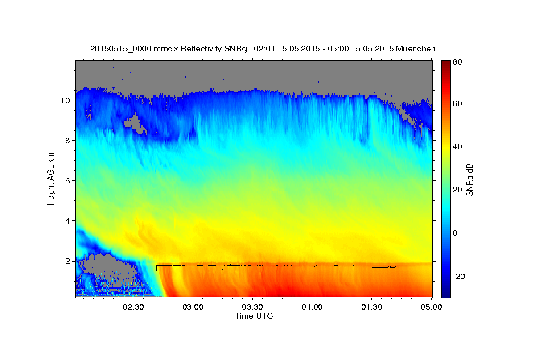Select the "02:30" time tick label
The width and height of the screenshot is (535, 357).
133,307
